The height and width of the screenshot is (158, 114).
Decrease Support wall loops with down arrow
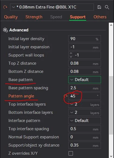tap(71, 57)
